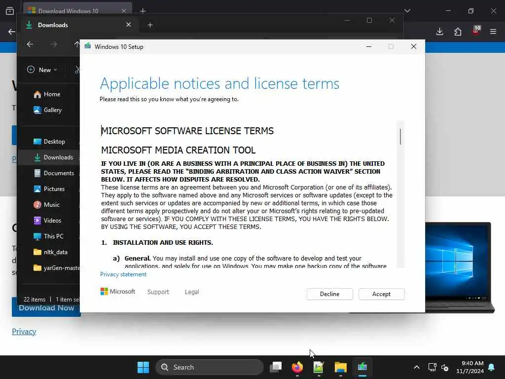Close the Download Windows 10 browser tab
Image resolution: width=505 pixels, height=379 pixels.
(x=124, y=11)
